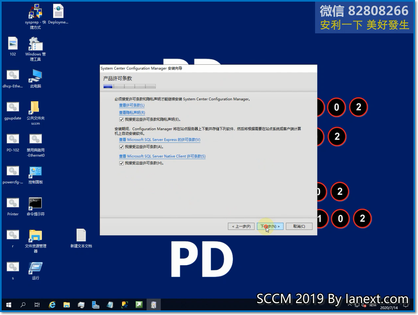Open the 查看隐私声明(R) link

pyautogui.click(x=132, y=113)
